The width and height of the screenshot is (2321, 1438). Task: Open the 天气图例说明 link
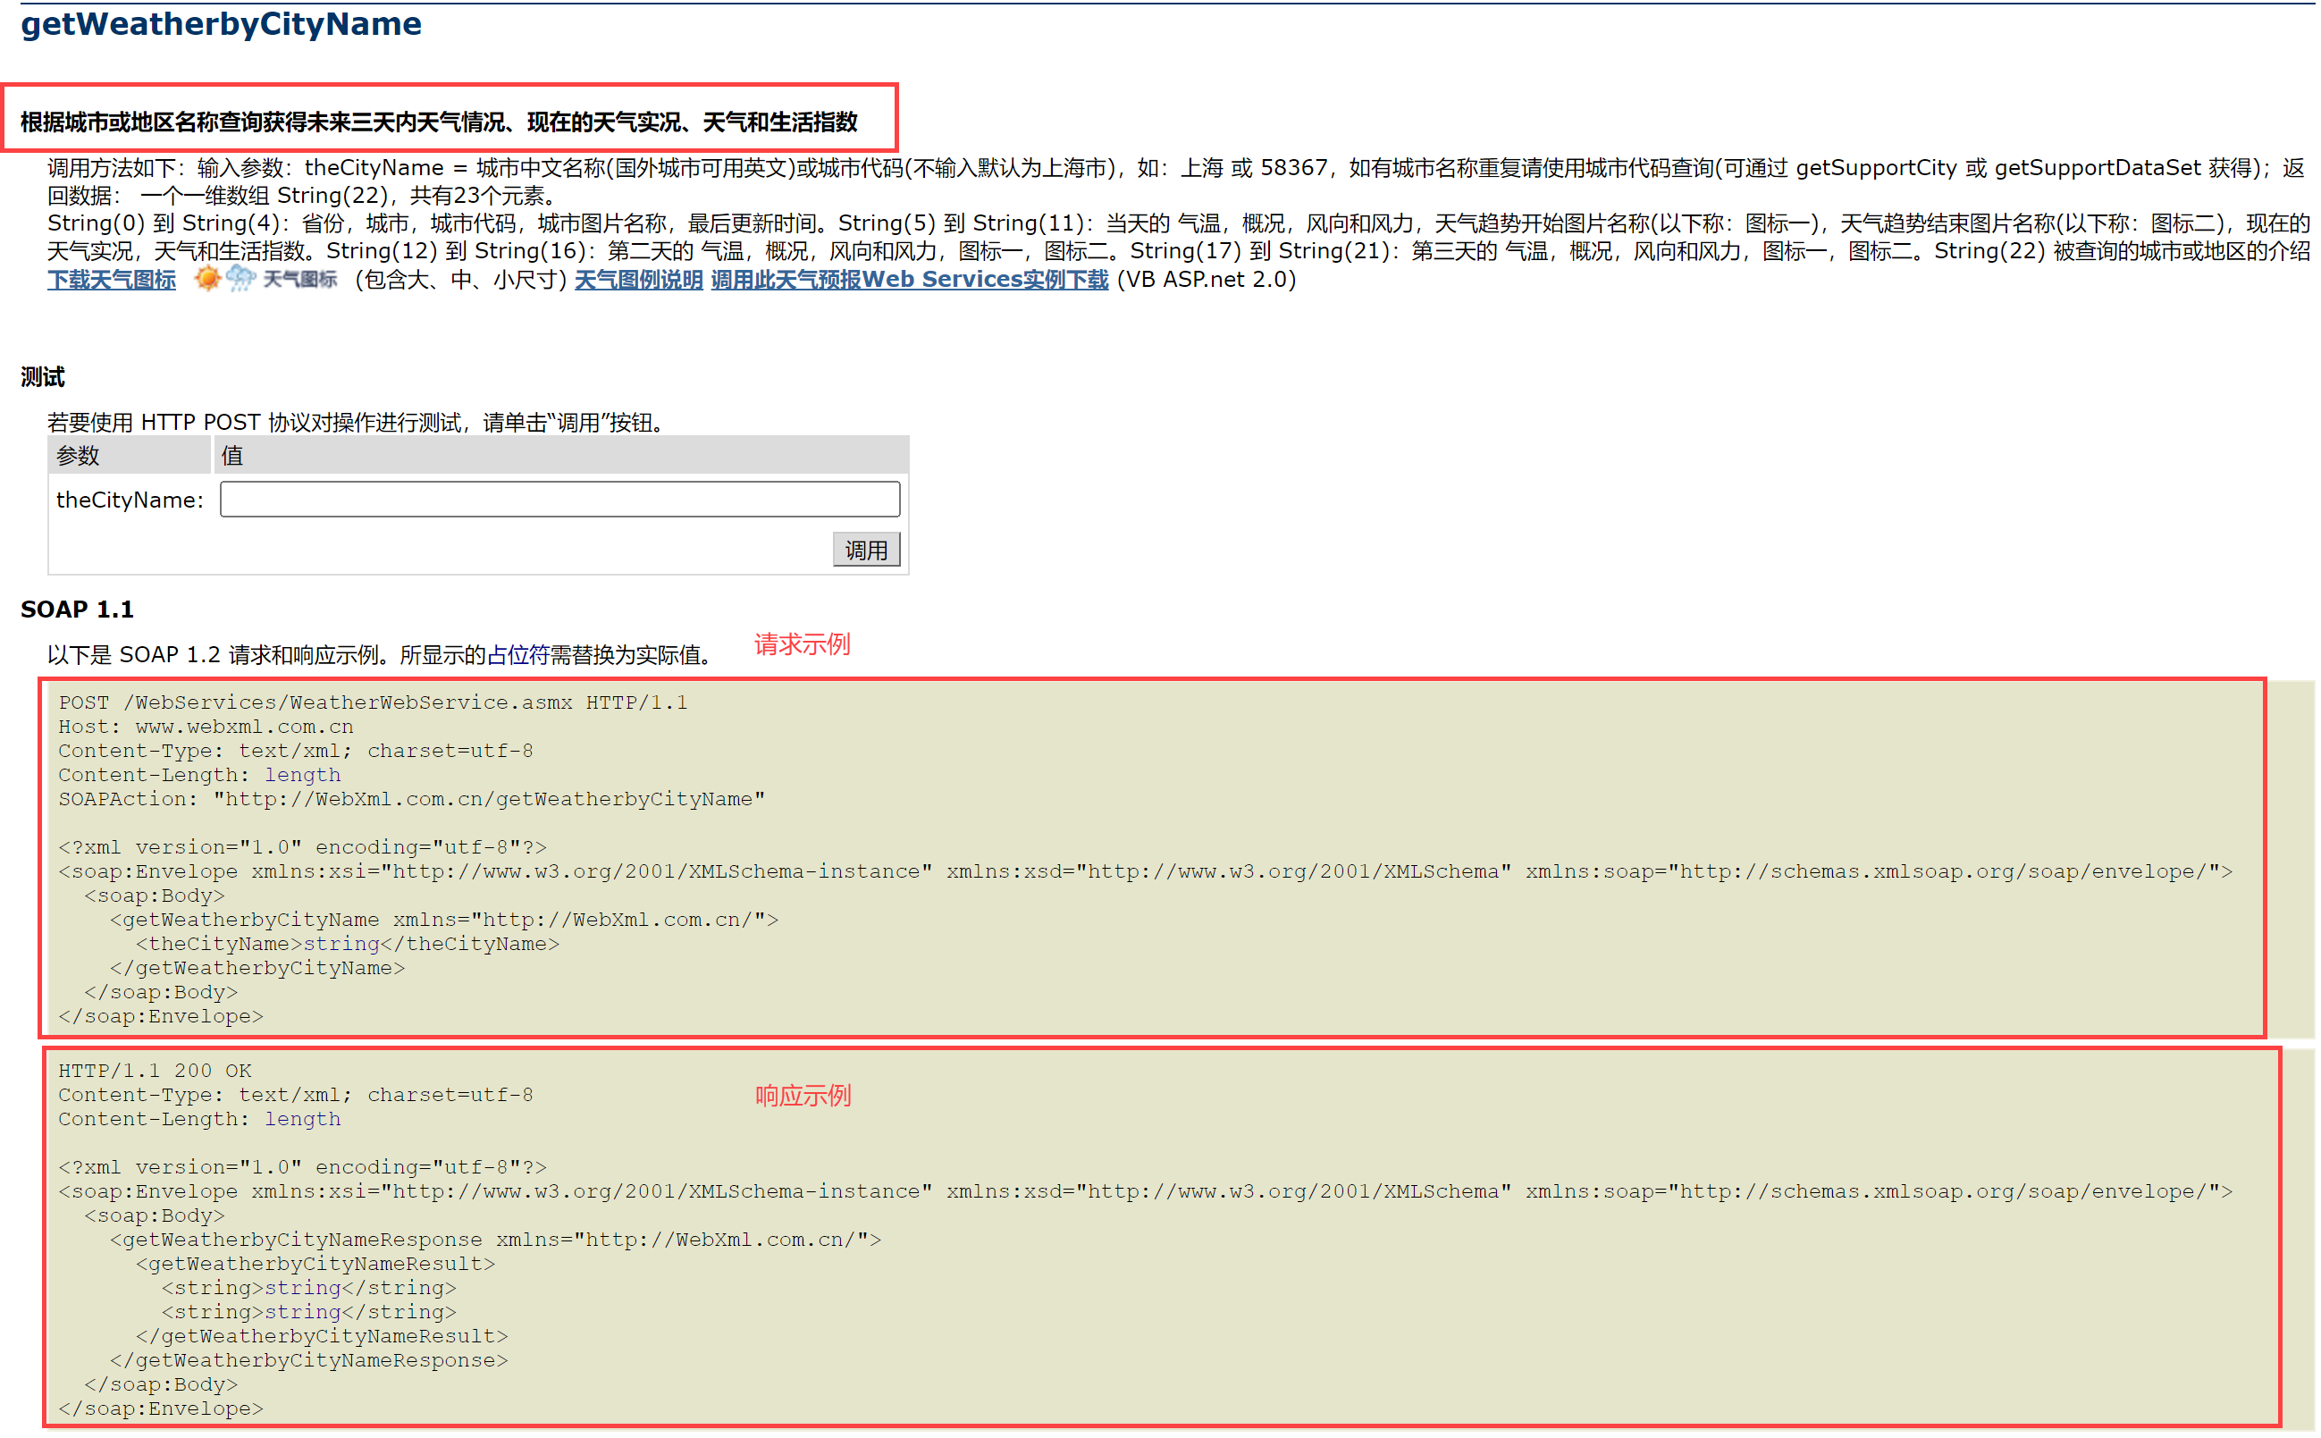coord(638,280)
